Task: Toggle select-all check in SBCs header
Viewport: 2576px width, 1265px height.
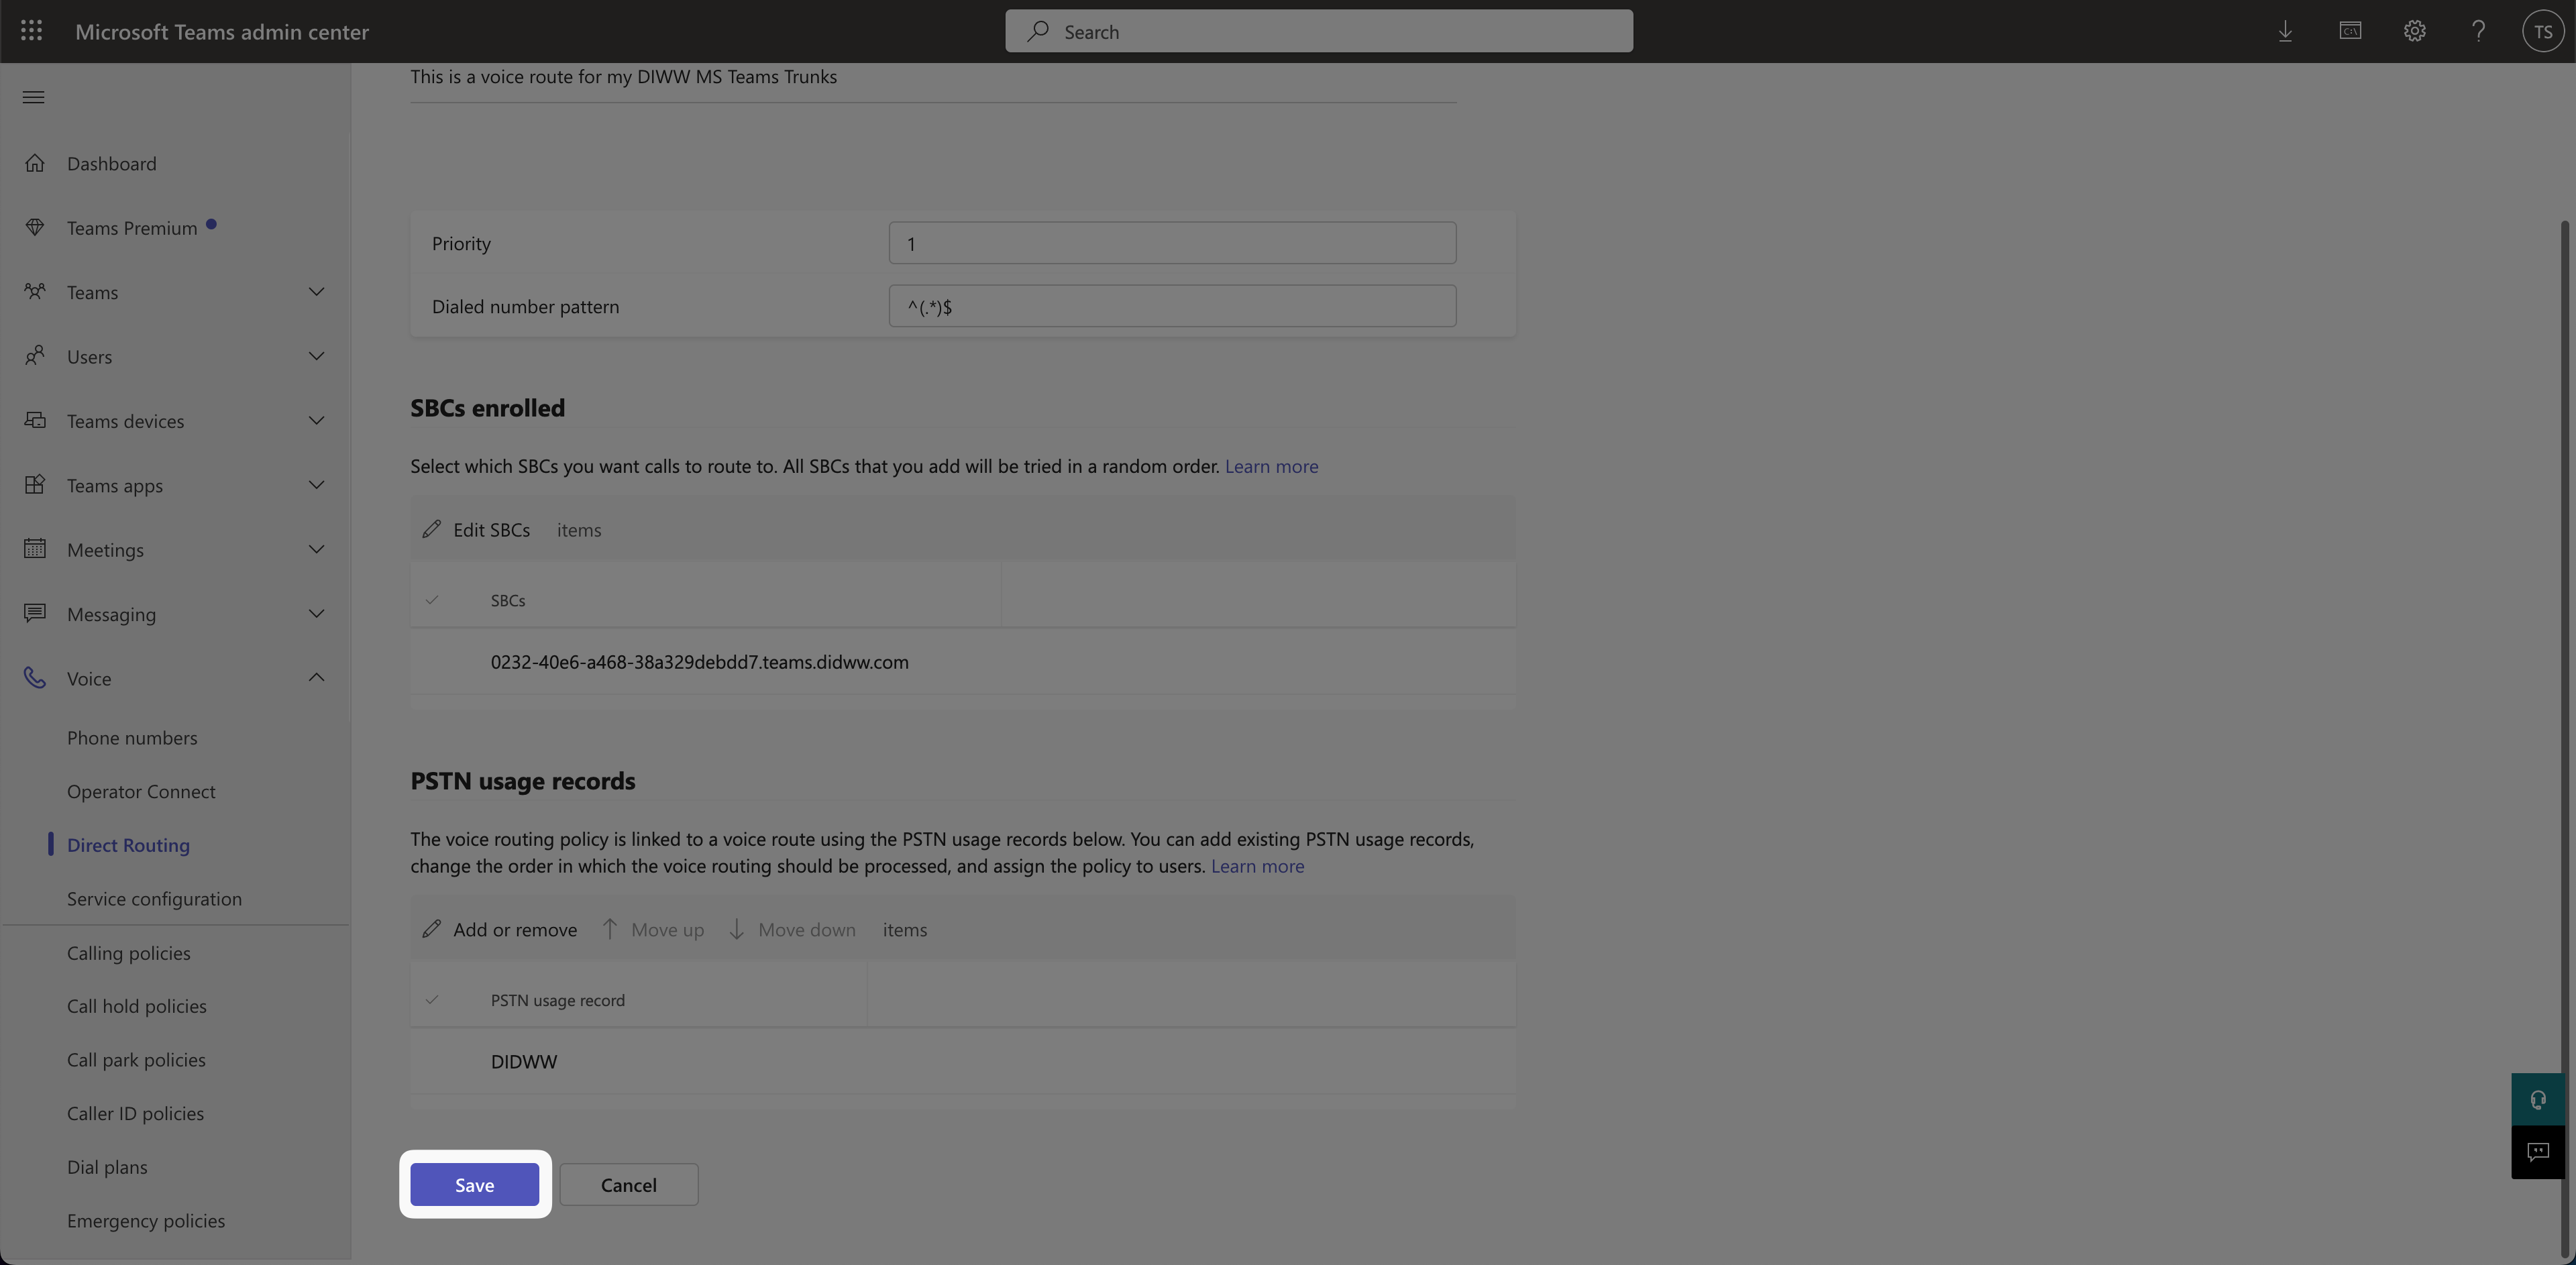Action: (432, 600)
